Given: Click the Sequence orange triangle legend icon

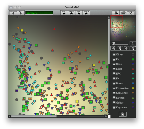Looking at the screenshot, I should pos(133,93).
